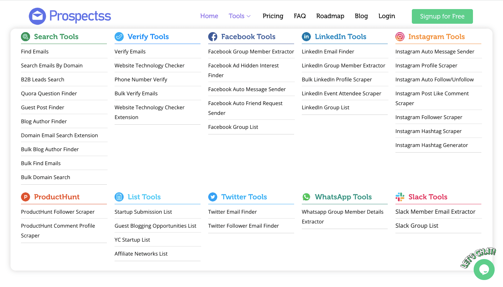Open LinkedIn Group Member Extractor
The width and height of the screenshot is (503, 287).
point(343,66)
